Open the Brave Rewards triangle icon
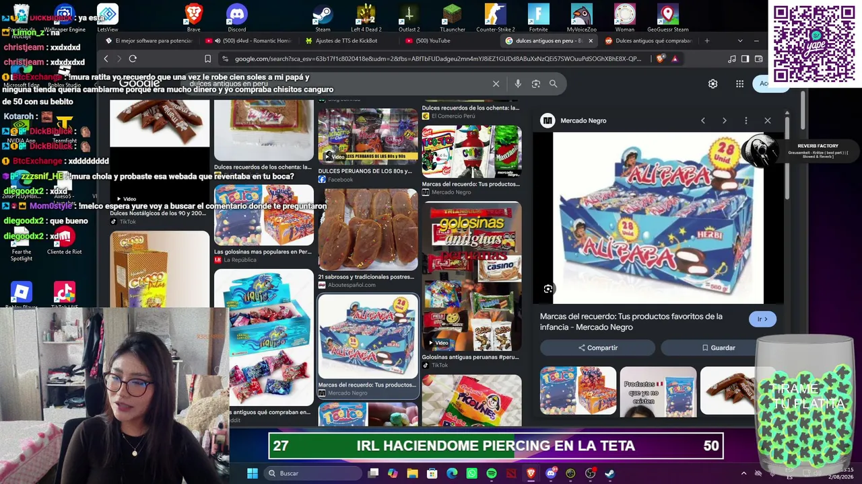Screen dimensions: 862x484 [x=674, y=59]
